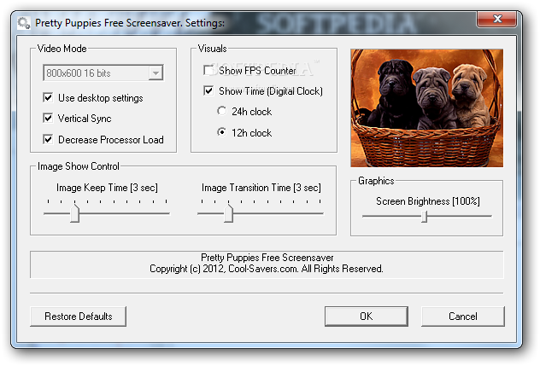The height and width of the screenshot is (366, 540).
Task: Select the 12h clock radio button
Action: [222, 132]
